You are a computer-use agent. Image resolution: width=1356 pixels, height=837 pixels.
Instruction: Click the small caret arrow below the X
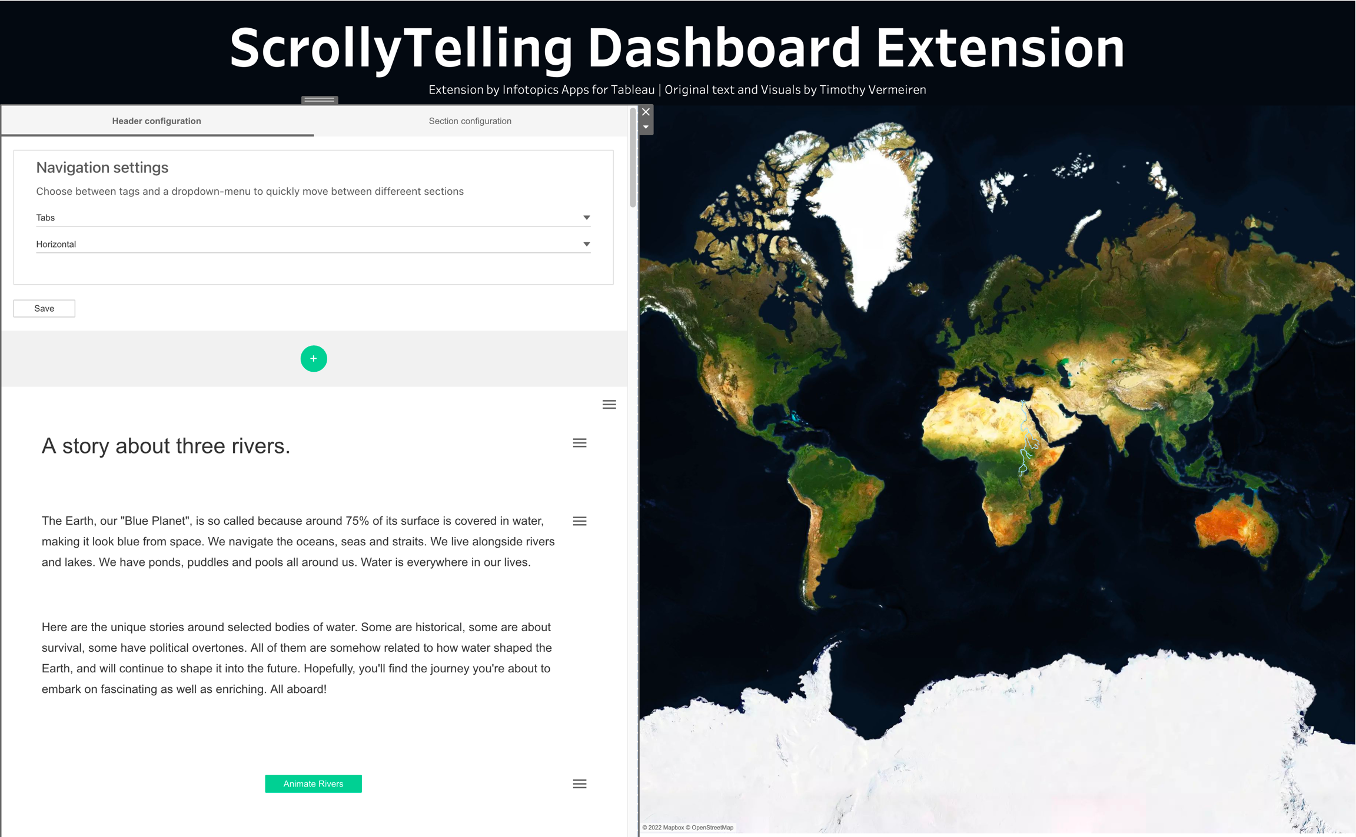tap(646, 127)
